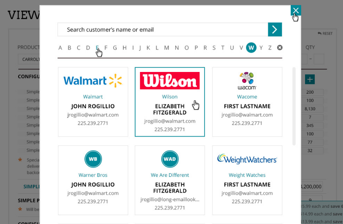Clear the alphabet filter with x icon

tap(279, 48)
